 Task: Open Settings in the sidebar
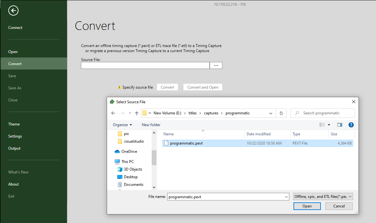[x=15, y=136]
